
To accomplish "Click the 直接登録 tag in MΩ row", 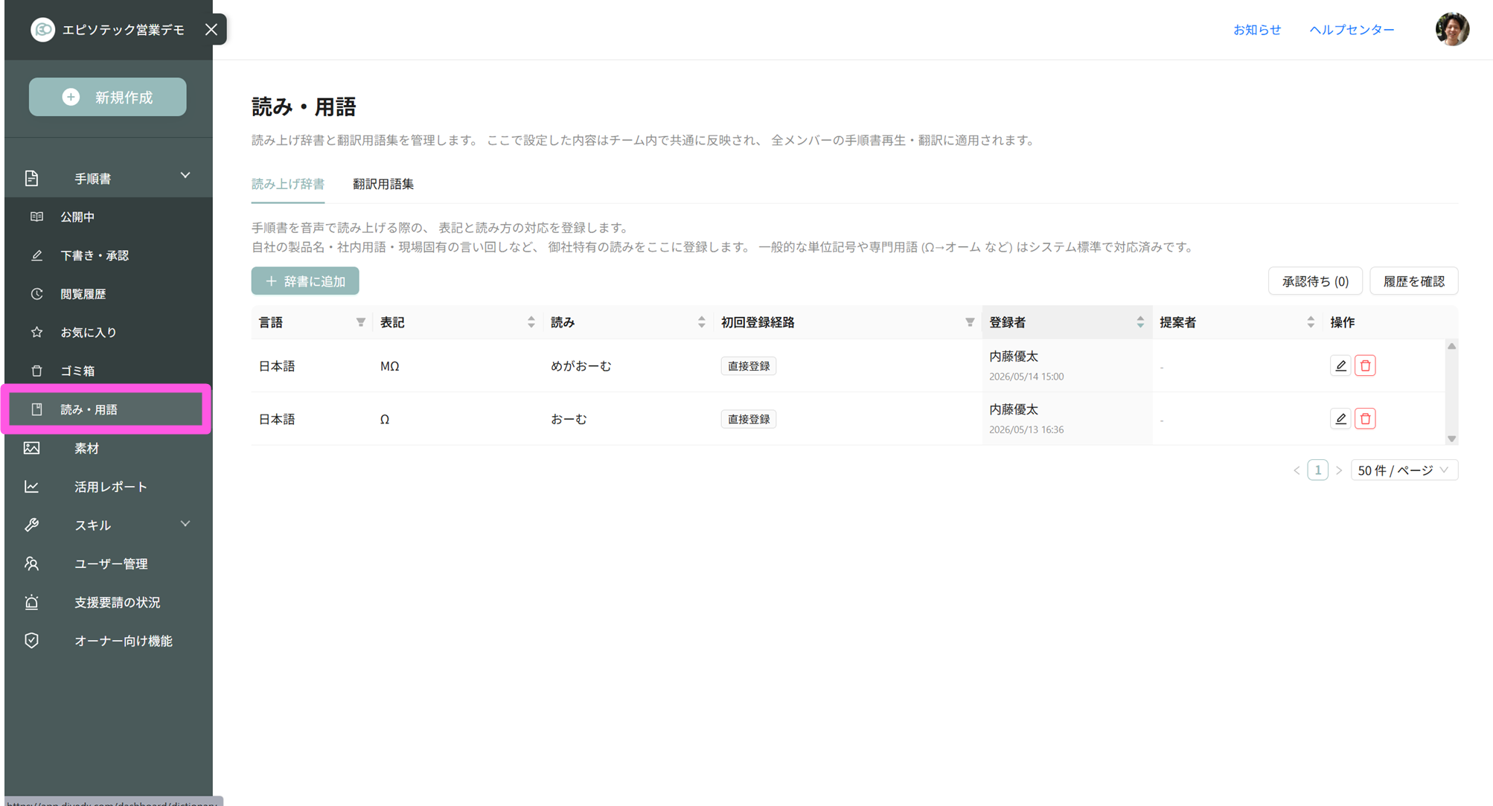I will (749, 366).
